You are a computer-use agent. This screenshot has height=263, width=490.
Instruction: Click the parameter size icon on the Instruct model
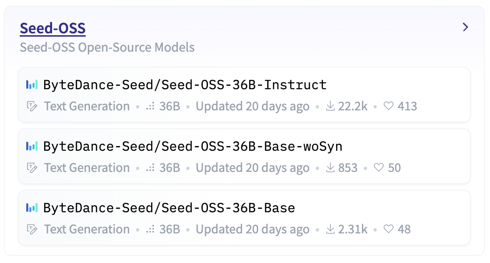coord(150,107)
